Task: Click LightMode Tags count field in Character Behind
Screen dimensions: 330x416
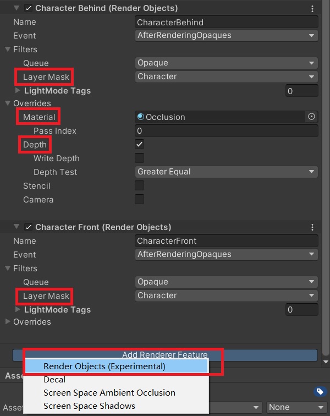Action: pos(301,91)
